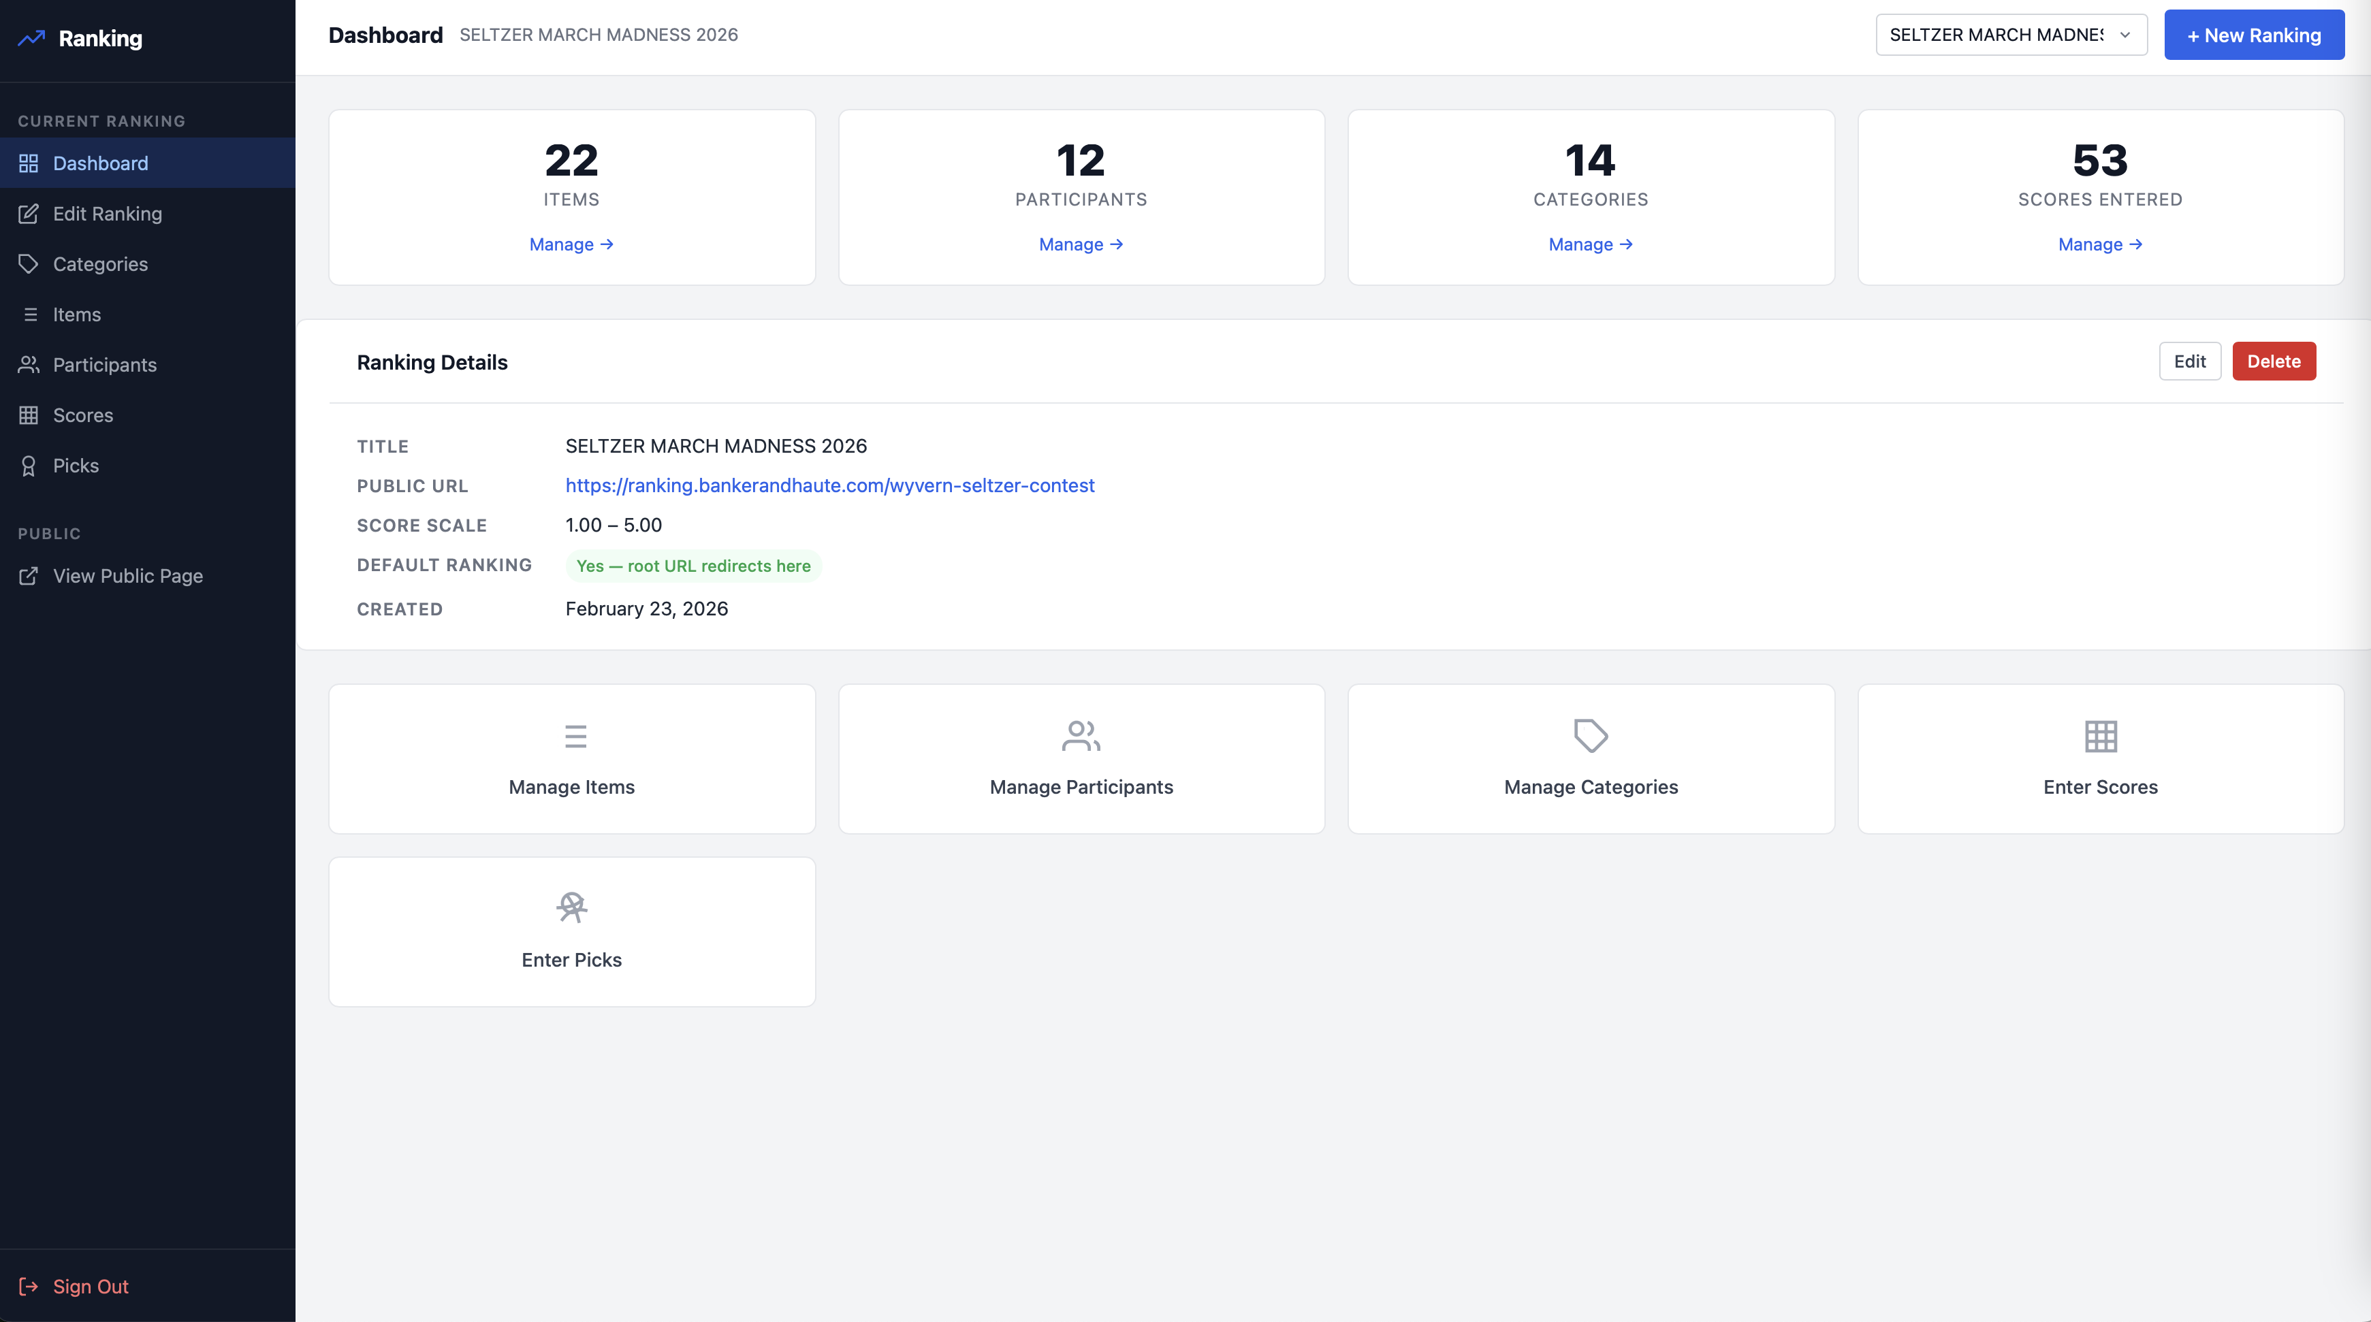Expand the SELTZER MARCH MADNESS ranking selector

(2011, 35)
